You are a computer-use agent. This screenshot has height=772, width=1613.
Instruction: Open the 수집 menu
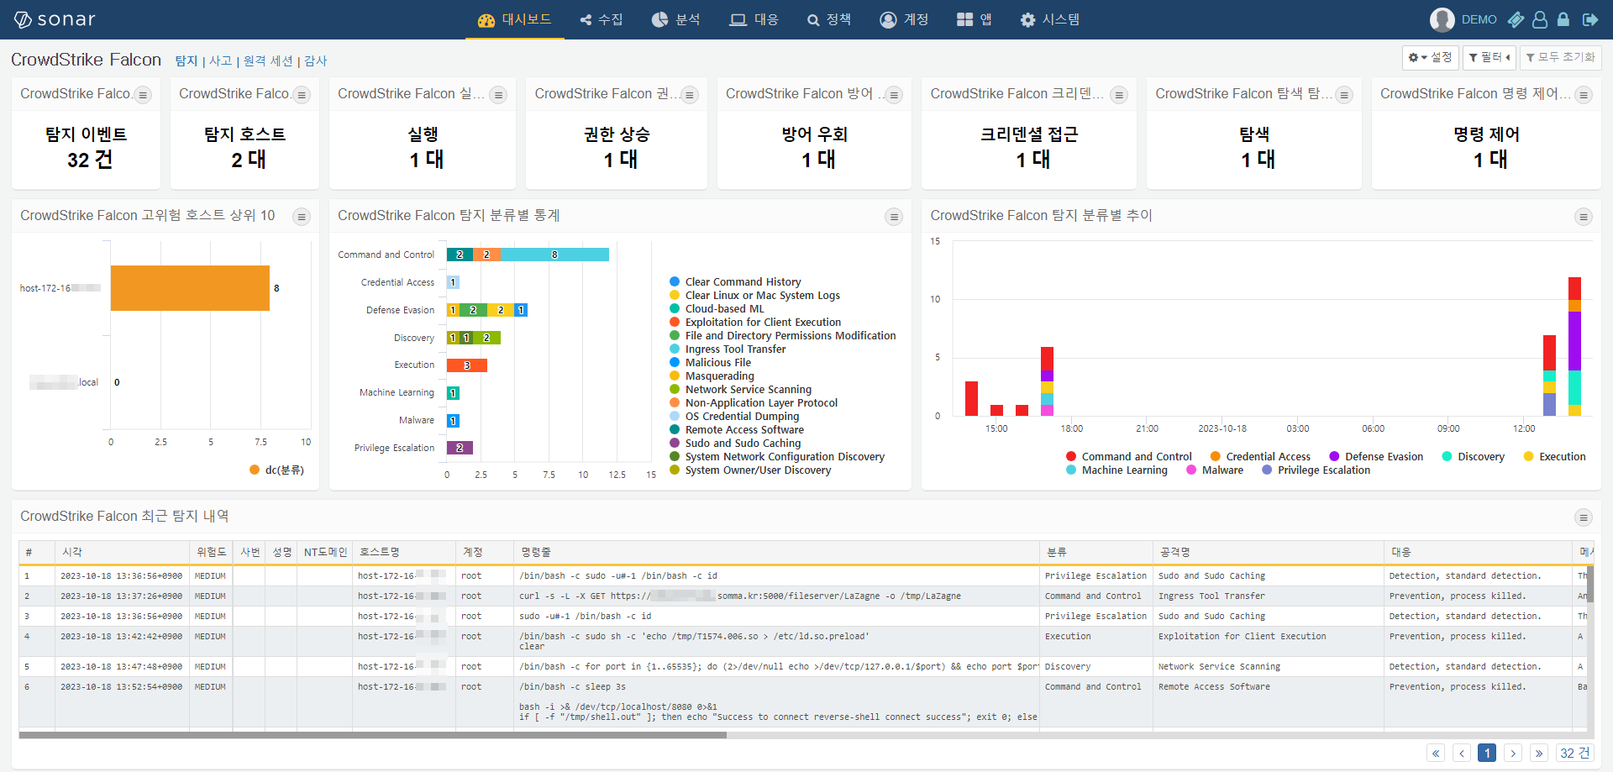coord(602,19)
